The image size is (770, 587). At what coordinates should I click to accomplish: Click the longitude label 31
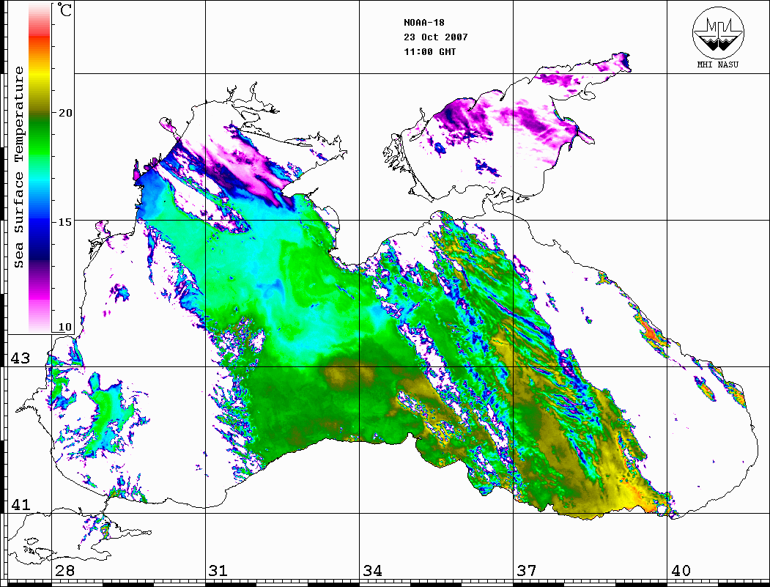[218, 570]
